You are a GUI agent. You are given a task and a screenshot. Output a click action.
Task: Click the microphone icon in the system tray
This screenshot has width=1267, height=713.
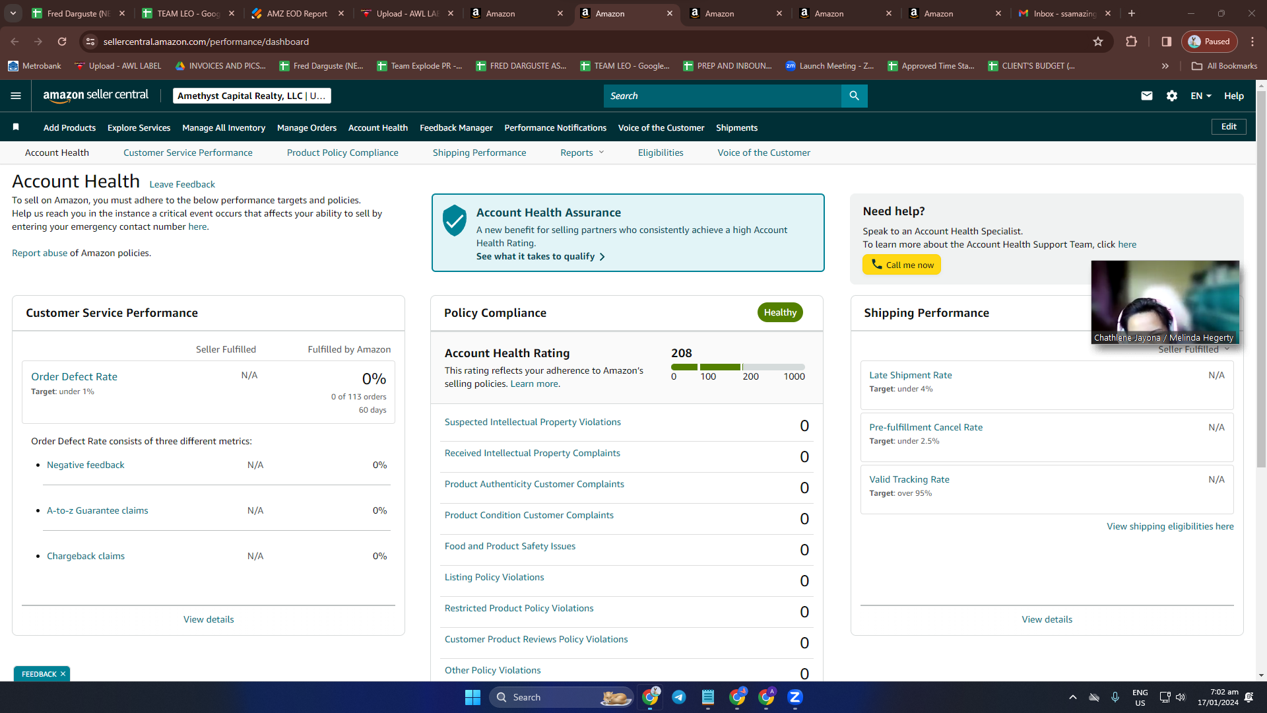[1115, 697]
